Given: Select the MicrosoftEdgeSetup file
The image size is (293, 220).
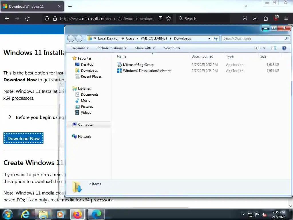Looking at the screenshot, I should point(138,65).
